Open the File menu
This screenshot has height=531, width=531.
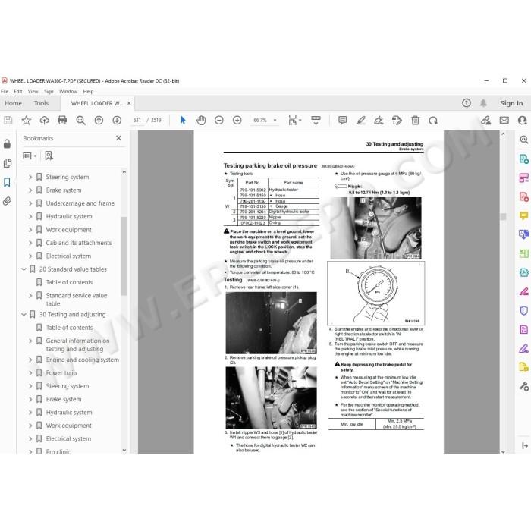point(5,92)
